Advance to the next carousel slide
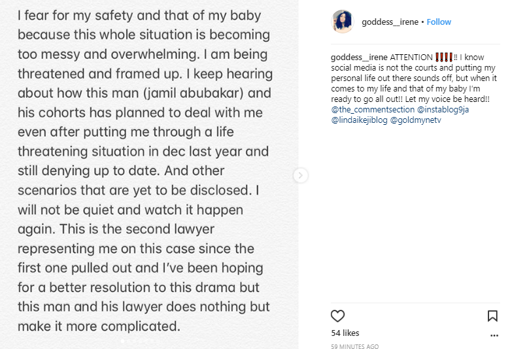 coord(300,175)
